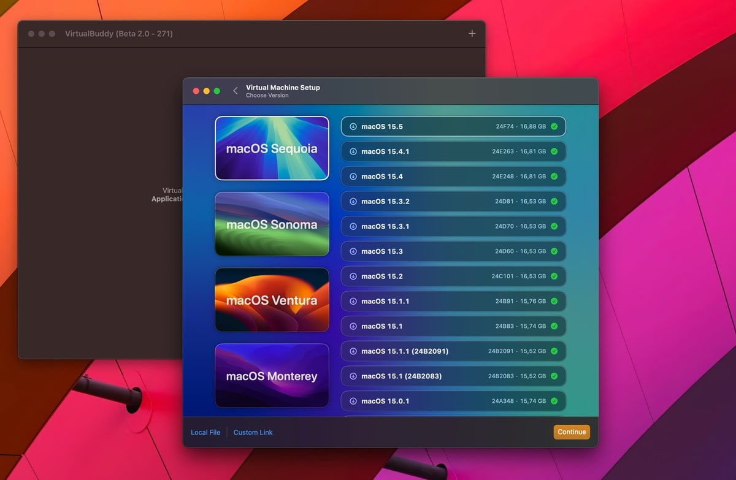Viewport: 736px width, 480px height.
Task: Click the back chevron in setup header
Action: [236, 91]
